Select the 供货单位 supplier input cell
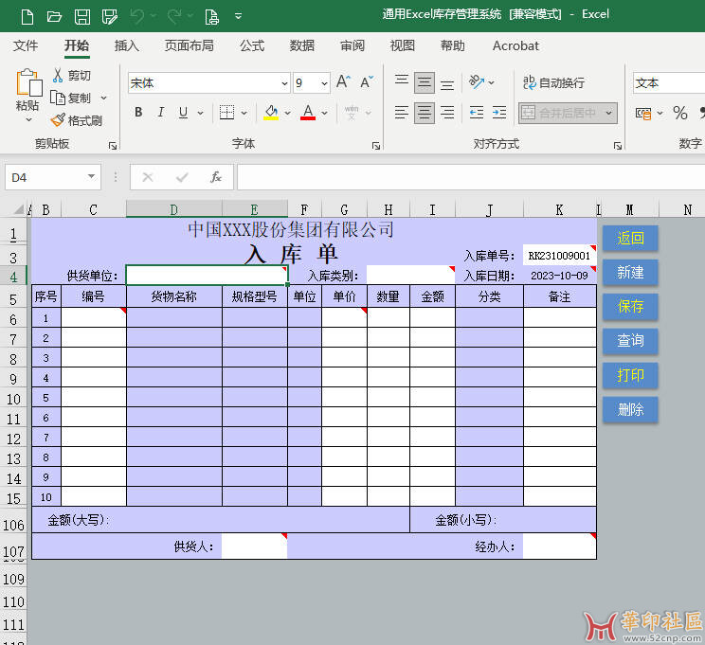The image size is (705, 645). point(207,275)
